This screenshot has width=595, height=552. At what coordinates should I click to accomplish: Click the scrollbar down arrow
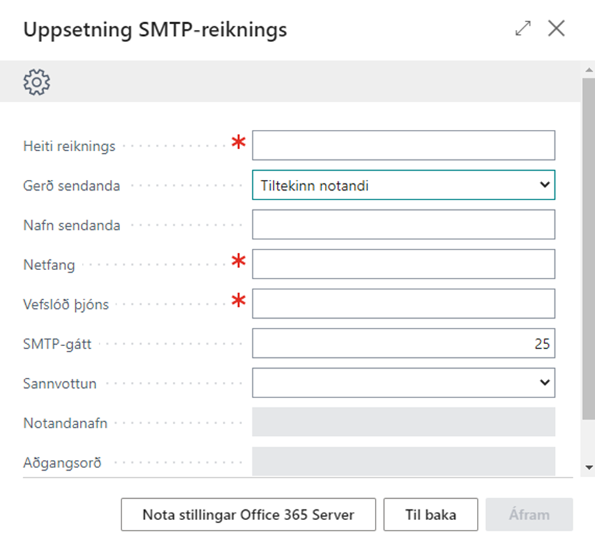coord(588,467)
